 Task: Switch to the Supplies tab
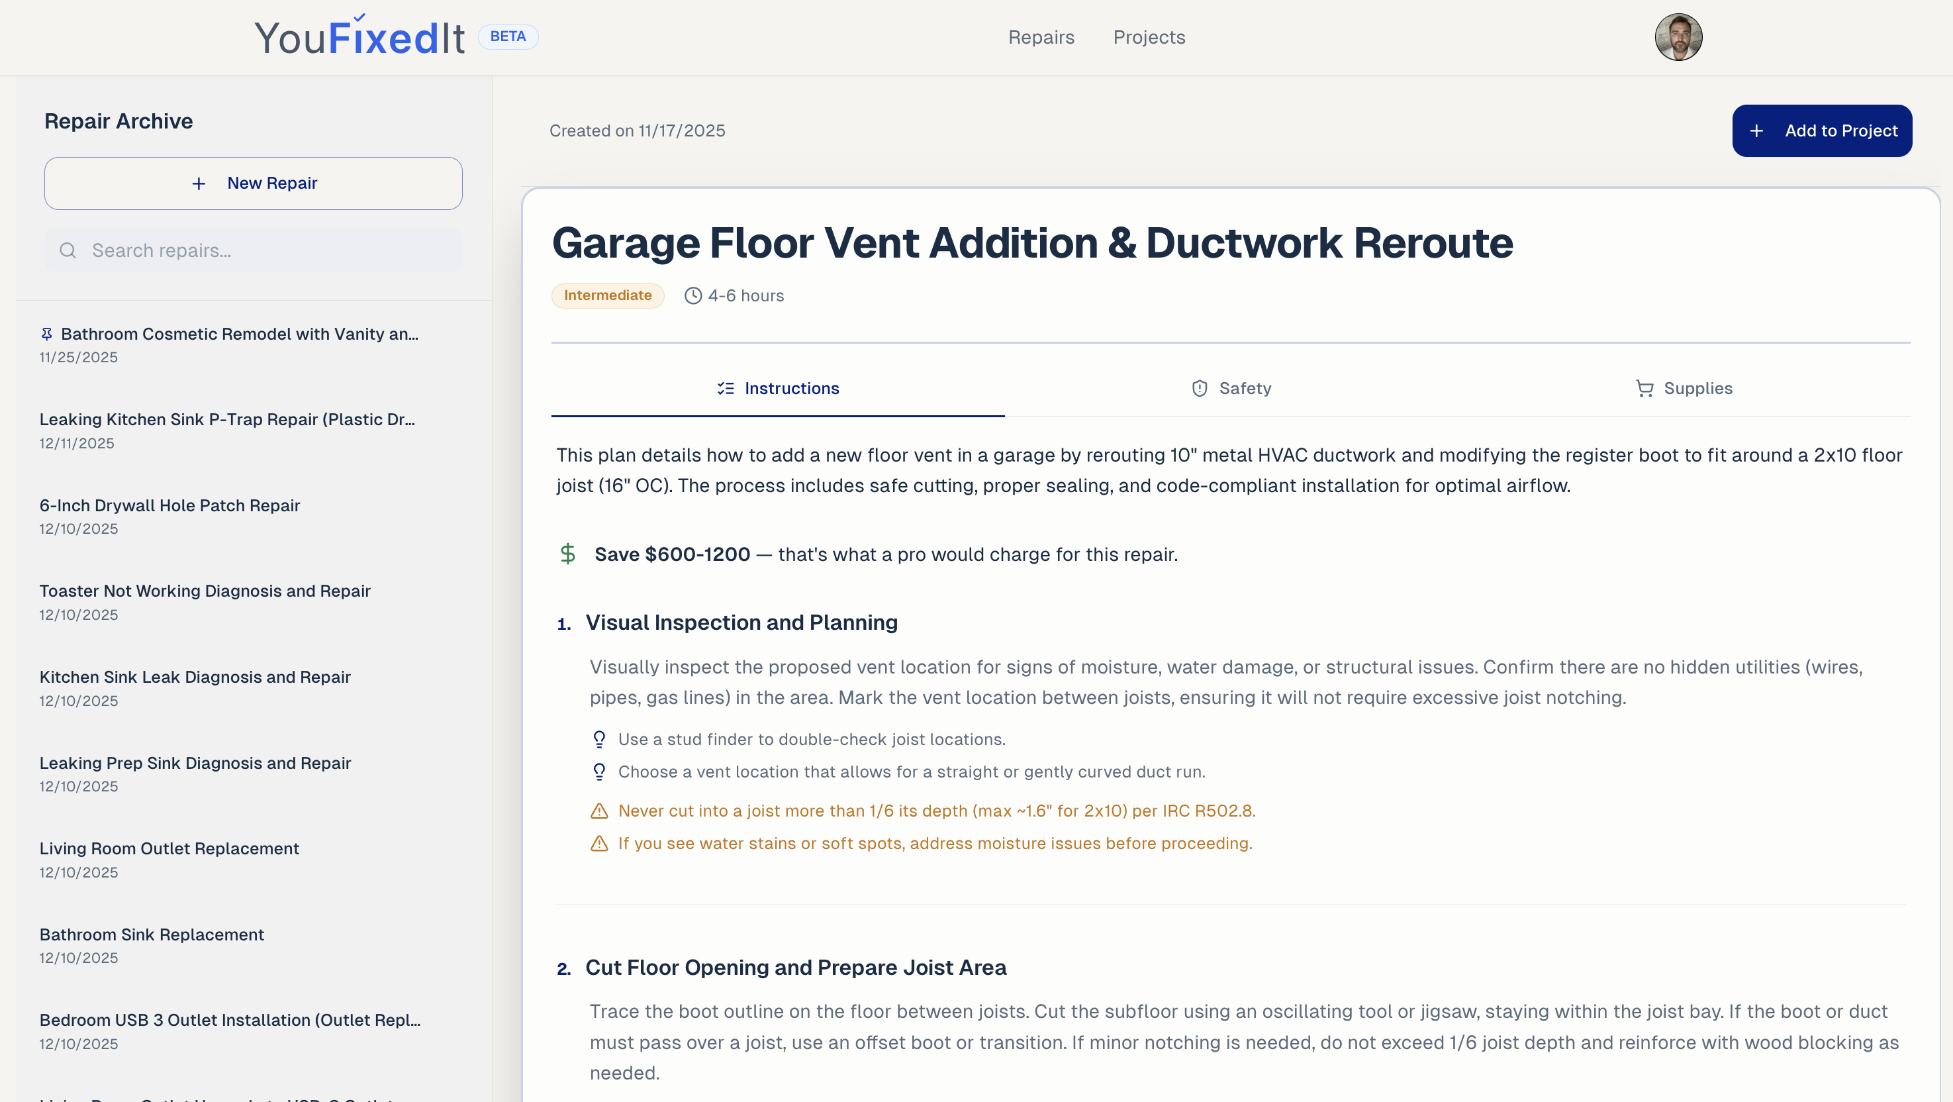click(x=1684, y=388)
